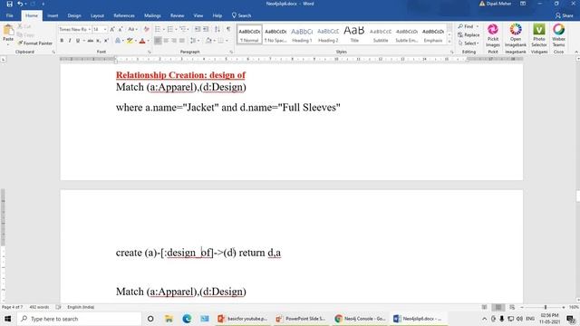Apply the No Spacing style
The height and width of the screenshot is (326, 580).
click(x=275, y=34)
